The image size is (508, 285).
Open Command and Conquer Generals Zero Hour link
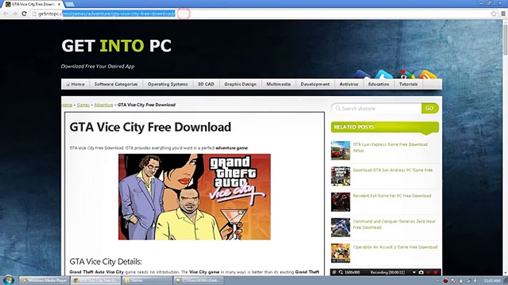[394, 224]
